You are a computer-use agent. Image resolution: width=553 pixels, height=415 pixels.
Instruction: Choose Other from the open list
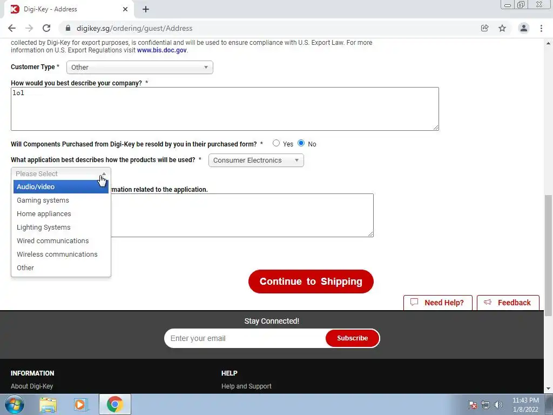pyautogui.click(x=61, y=268)
